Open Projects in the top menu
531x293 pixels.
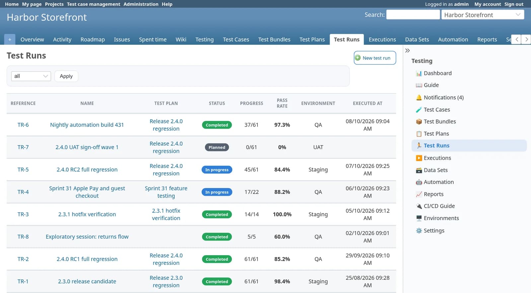(x=54, y=4)
